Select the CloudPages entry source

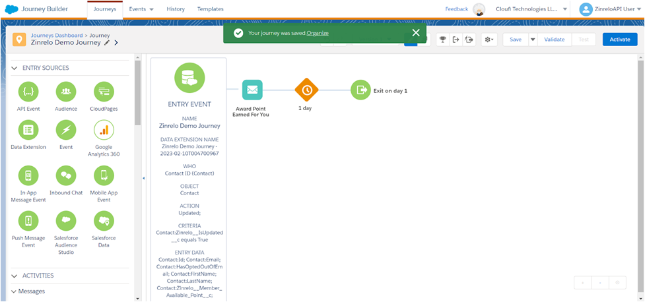point(104,92)
